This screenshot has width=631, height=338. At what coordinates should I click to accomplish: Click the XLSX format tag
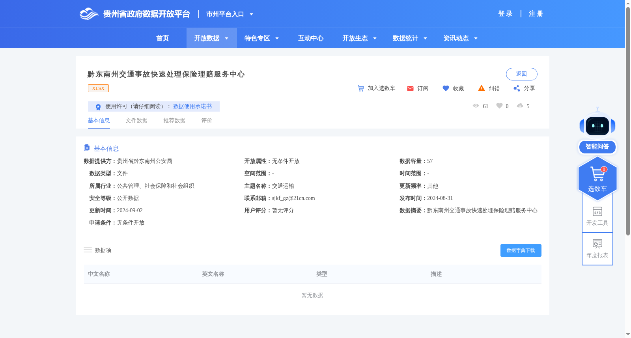98,88
